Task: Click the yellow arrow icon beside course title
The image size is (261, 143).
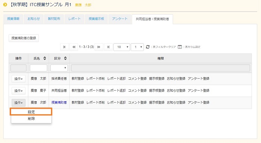Action: click(5, 5)
